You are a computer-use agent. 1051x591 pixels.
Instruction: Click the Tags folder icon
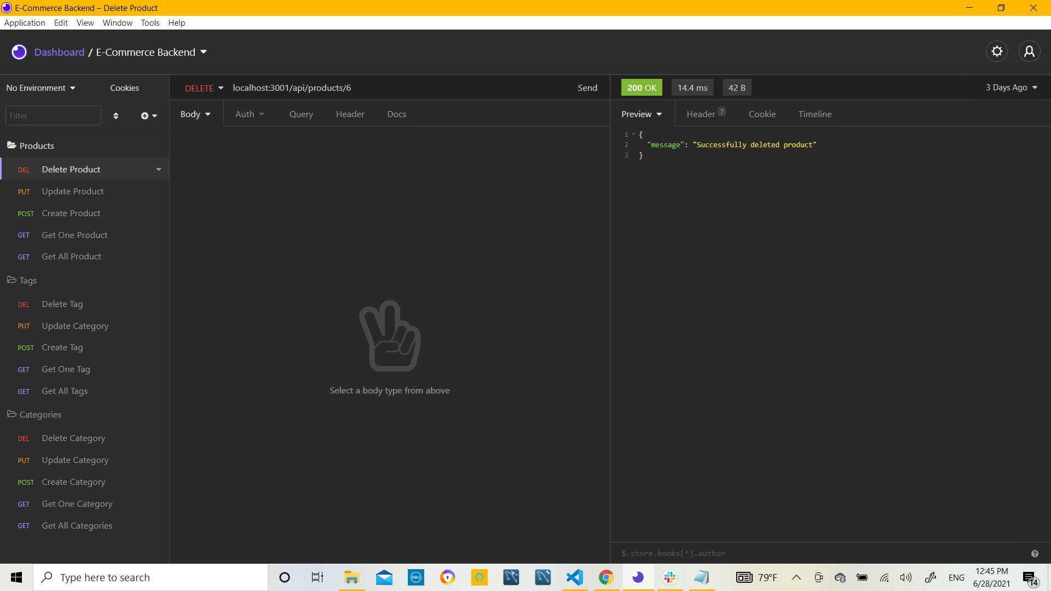pos(11,280)
